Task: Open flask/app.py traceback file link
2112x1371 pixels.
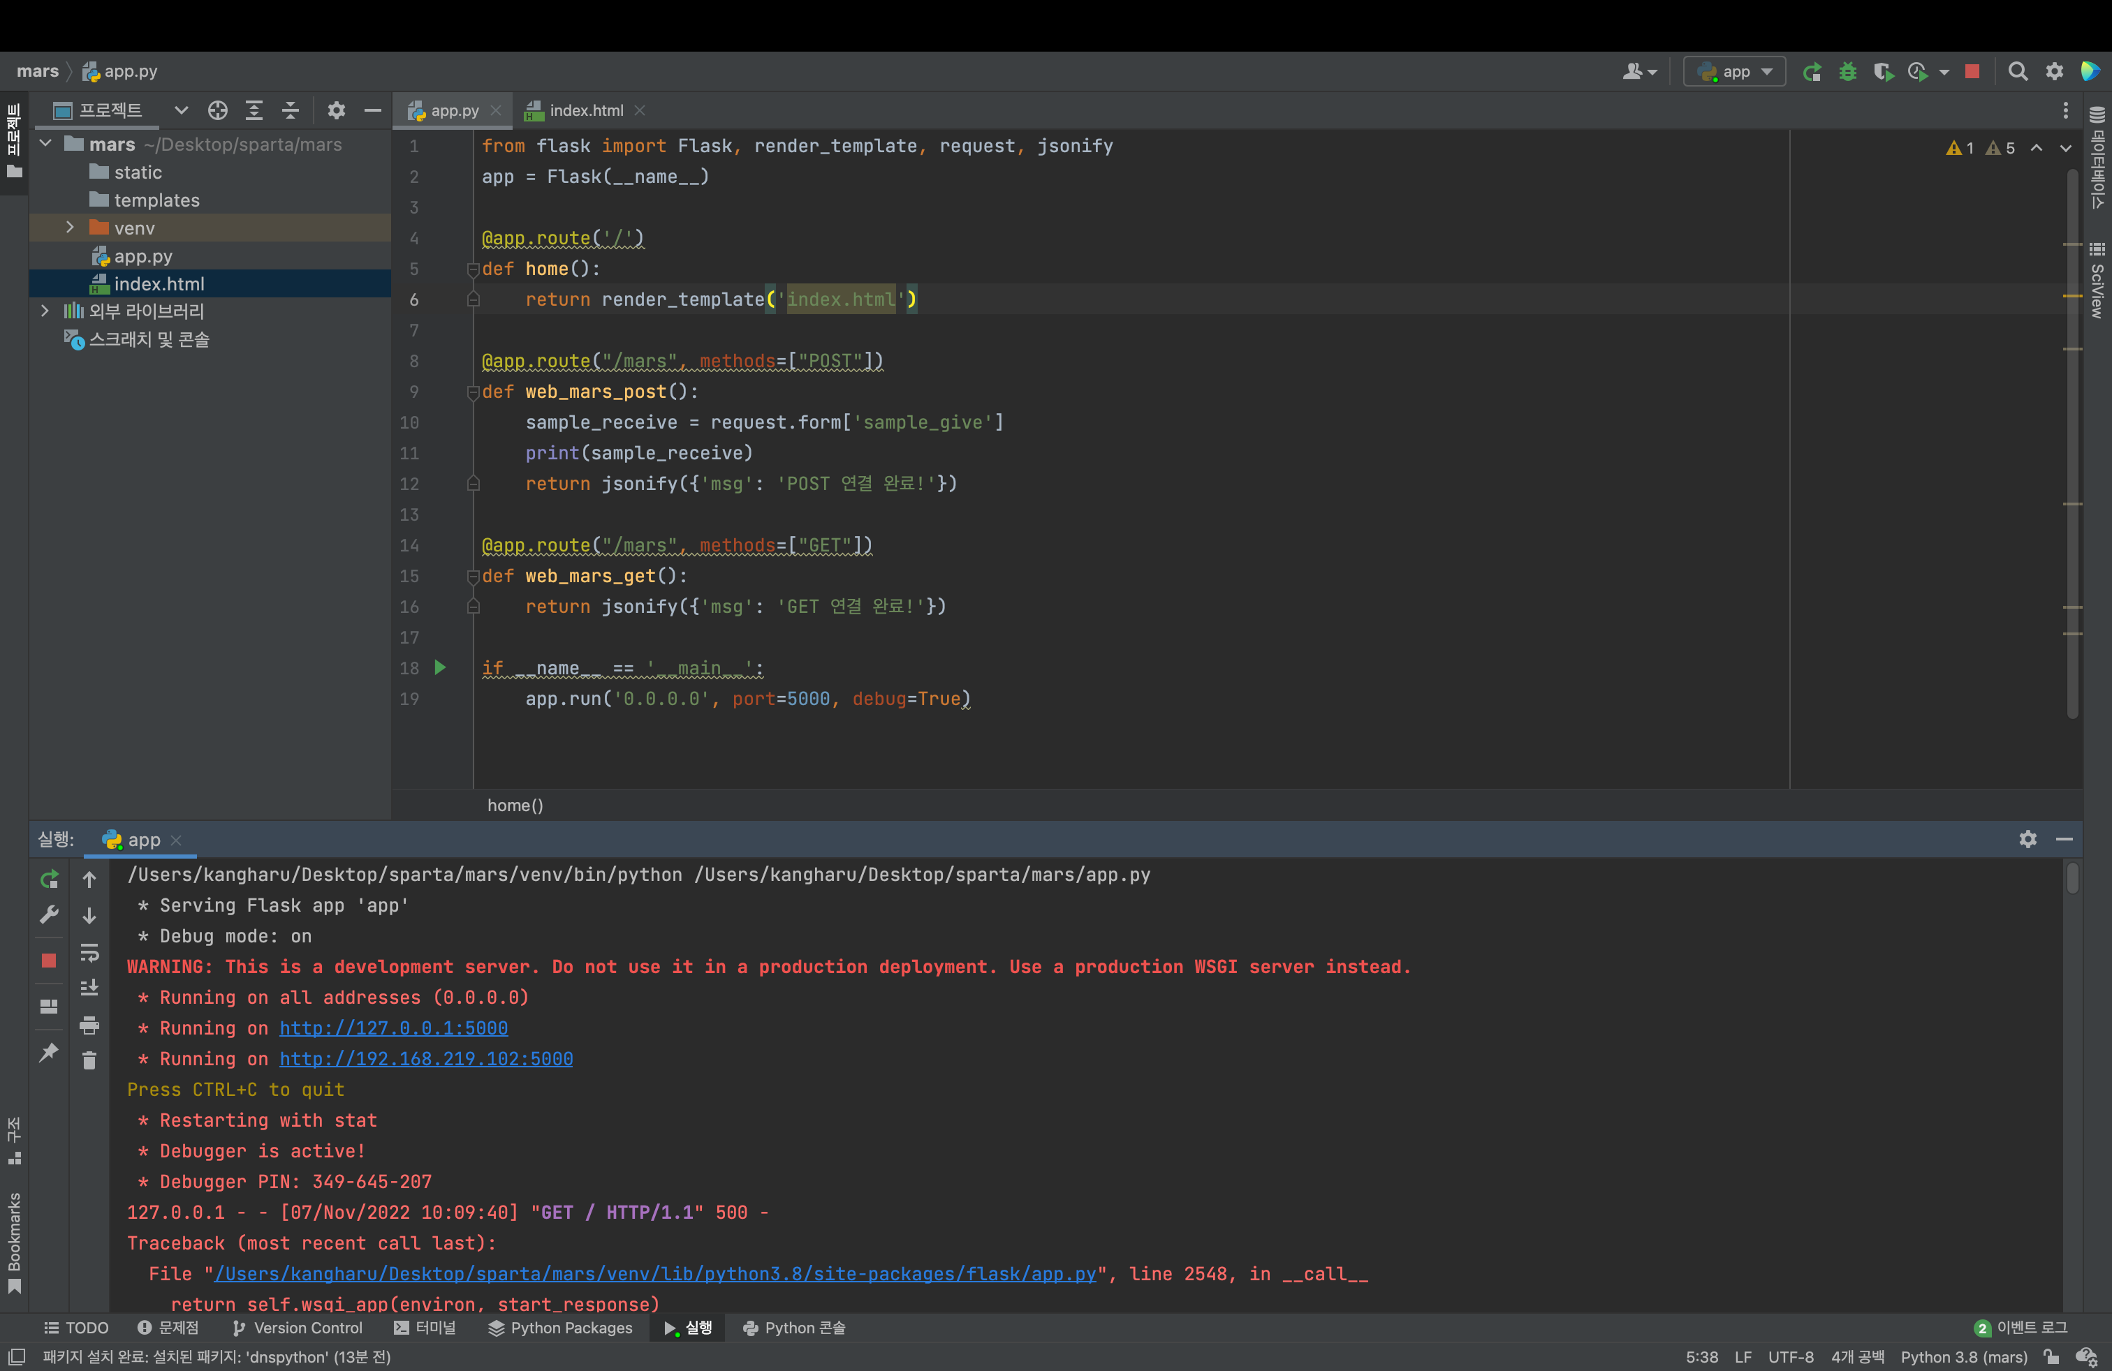Action: [655, 1273]
